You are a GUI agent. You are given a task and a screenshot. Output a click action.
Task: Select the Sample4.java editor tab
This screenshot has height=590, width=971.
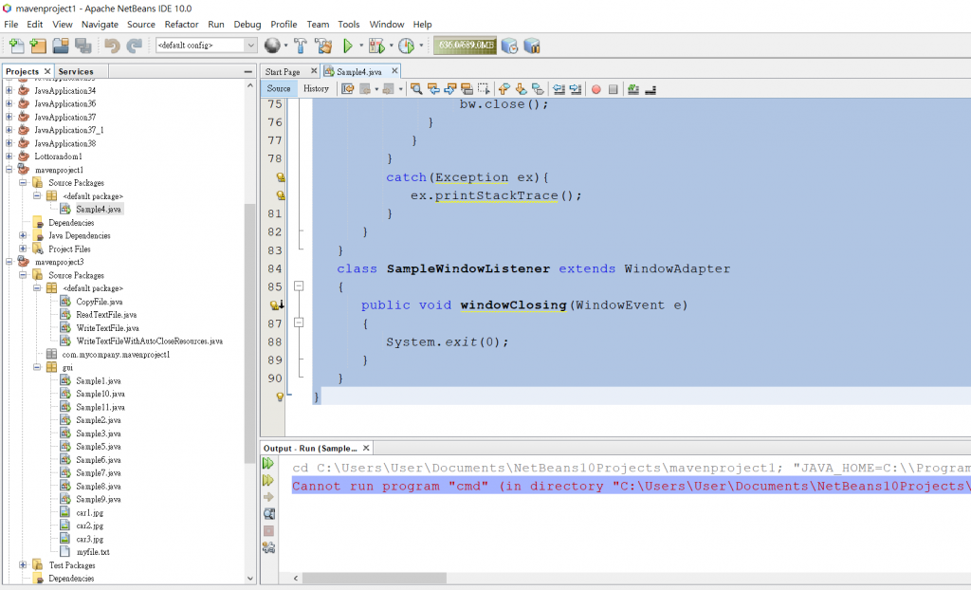[x=359, y=71]
